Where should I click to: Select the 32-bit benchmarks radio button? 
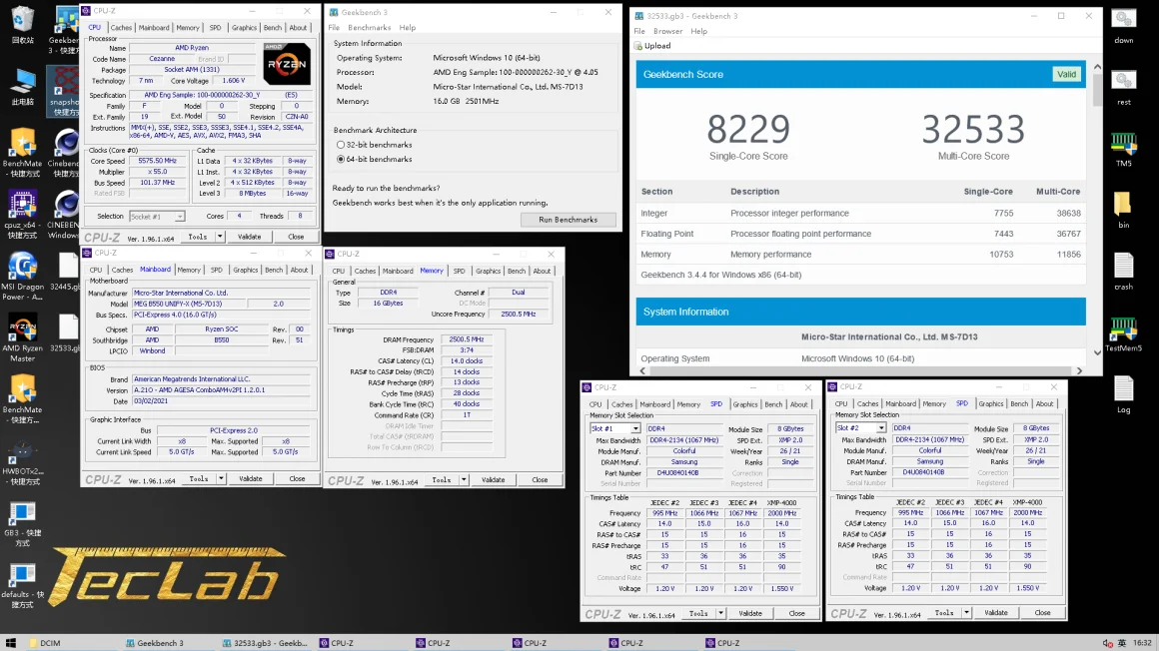coord(341,145)
